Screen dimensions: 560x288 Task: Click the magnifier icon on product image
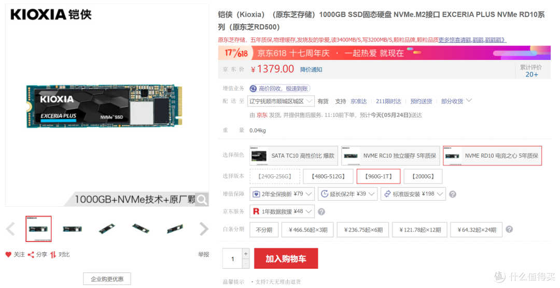tap(202, 200)
